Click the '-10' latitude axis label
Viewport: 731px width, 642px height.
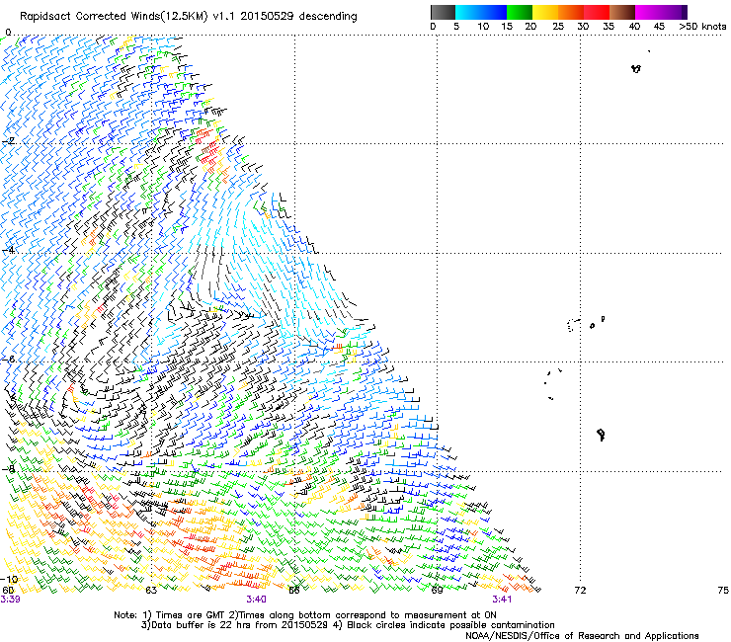(9, 580)
